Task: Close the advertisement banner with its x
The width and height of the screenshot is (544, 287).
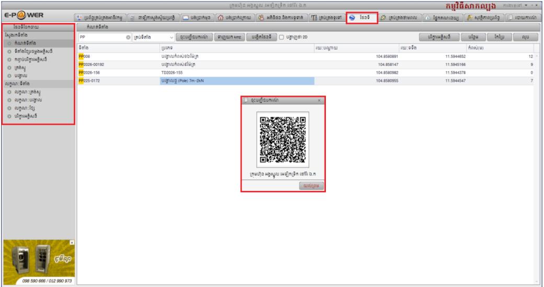Action: point(72,243)
